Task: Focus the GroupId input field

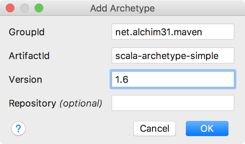Action: point(173,32)
